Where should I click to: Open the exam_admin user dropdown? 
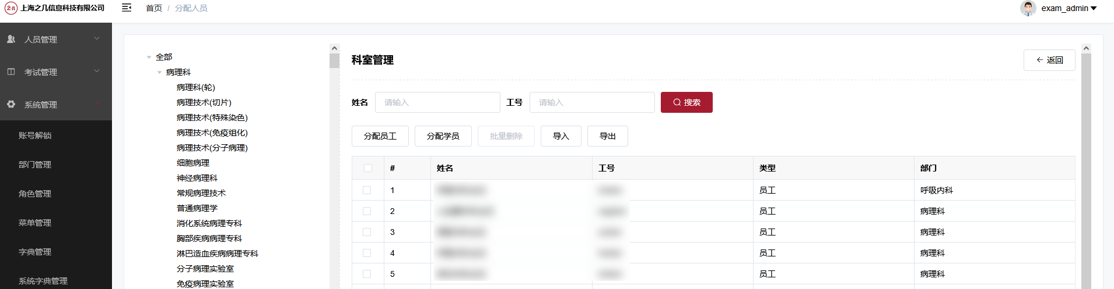coord(1069,8)
